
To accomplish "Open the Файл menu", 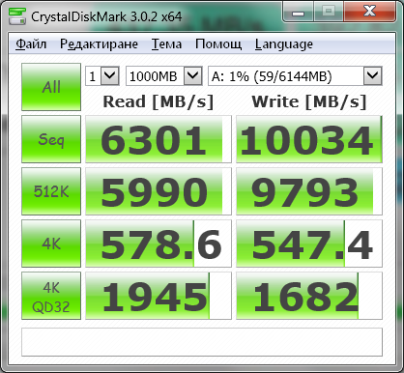I will [31, 44].
